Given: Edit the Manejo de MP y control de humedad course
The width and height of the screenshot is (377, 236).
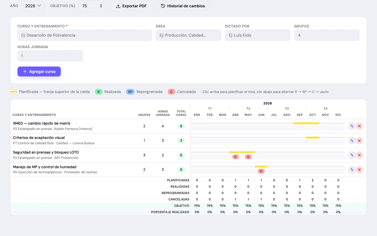Looking at the screenshot, I should [352, 170].
